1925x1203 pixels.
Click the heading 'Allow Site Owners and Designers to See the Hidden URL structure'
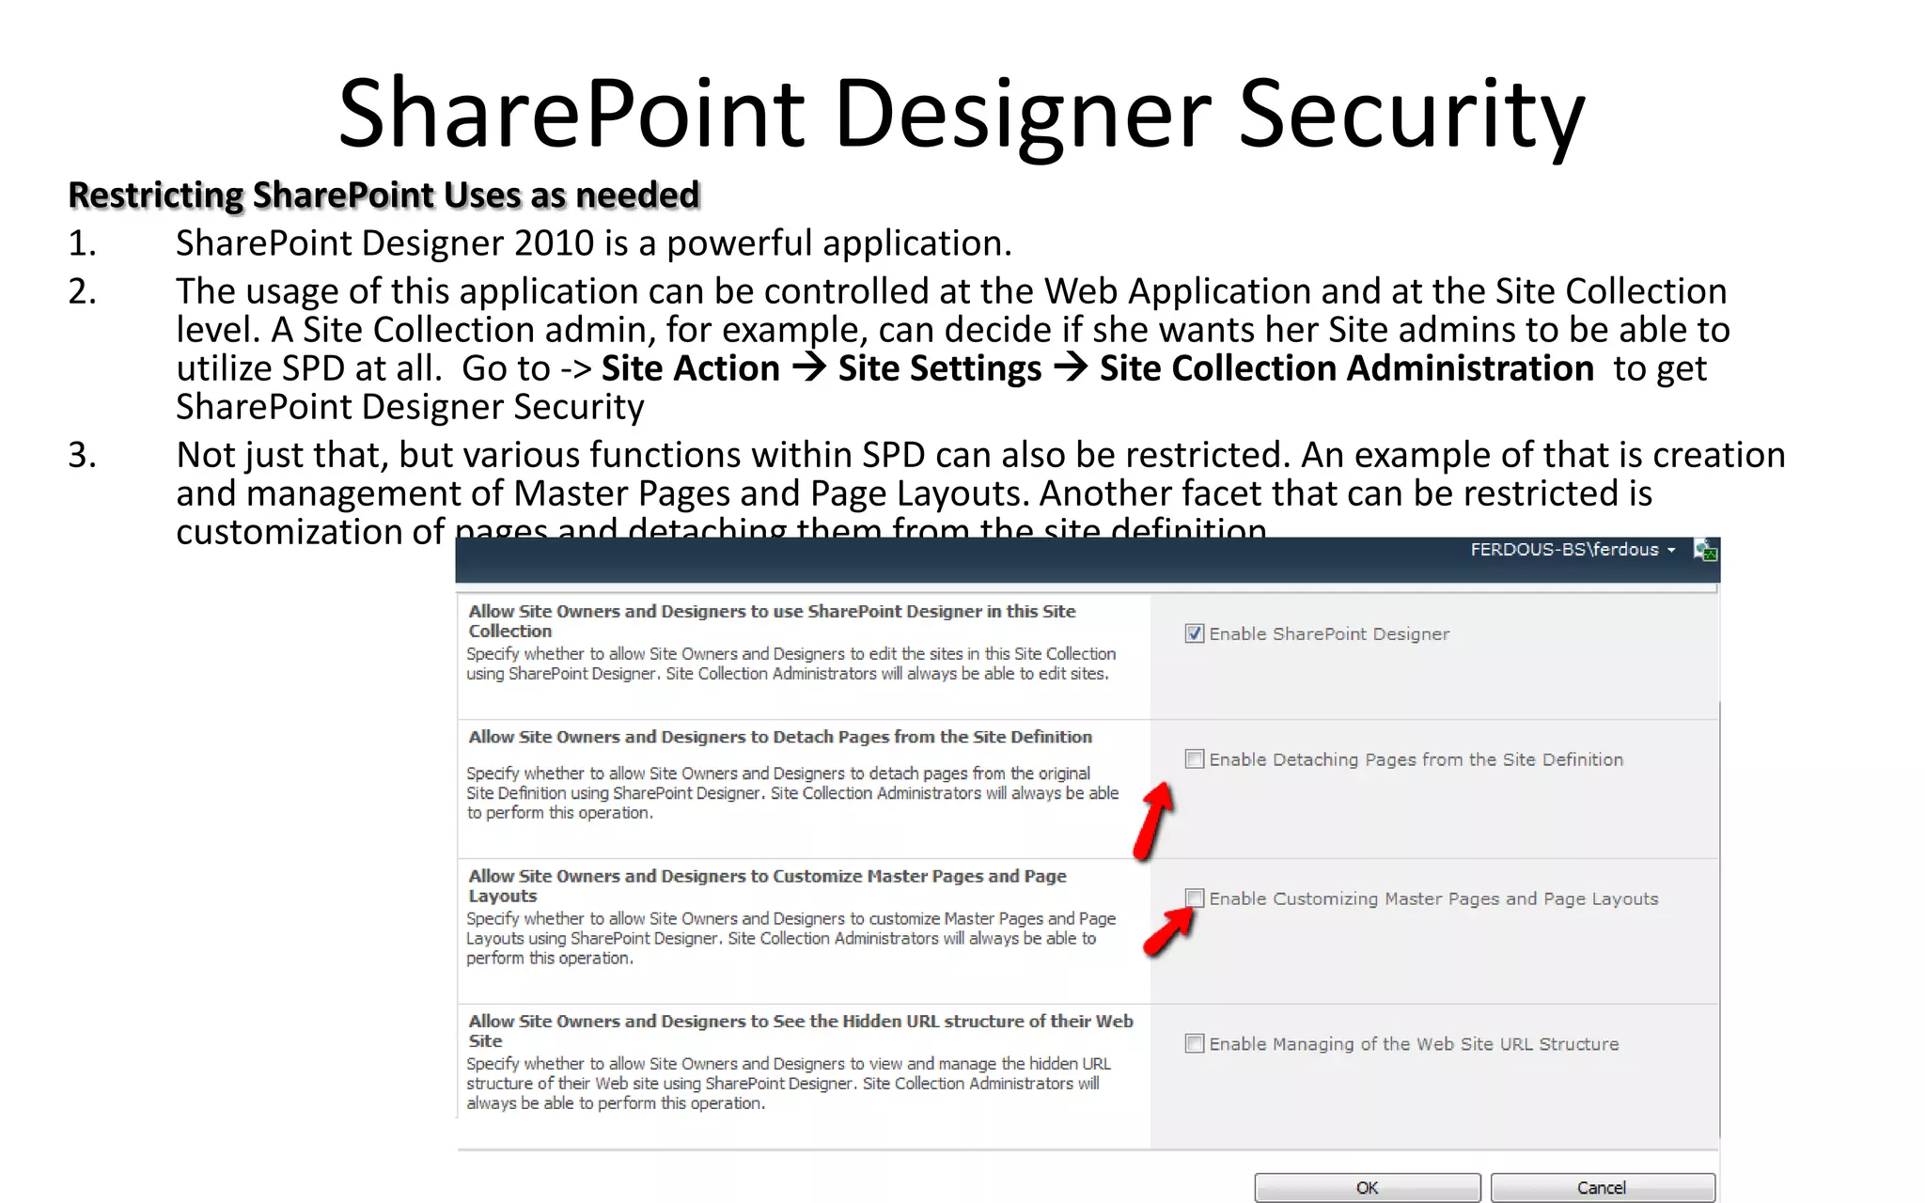coord(801,1030)
